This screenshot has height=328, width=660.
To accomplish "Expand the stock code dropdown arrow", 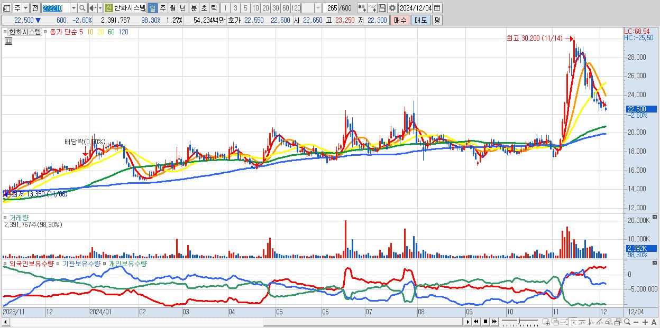I will [x=74, y=8].
